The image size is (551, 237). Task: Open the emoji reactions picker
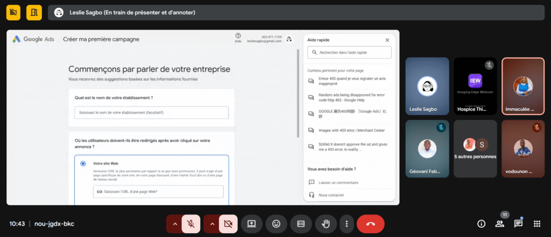pyautogui.click(x=276, y=224)
